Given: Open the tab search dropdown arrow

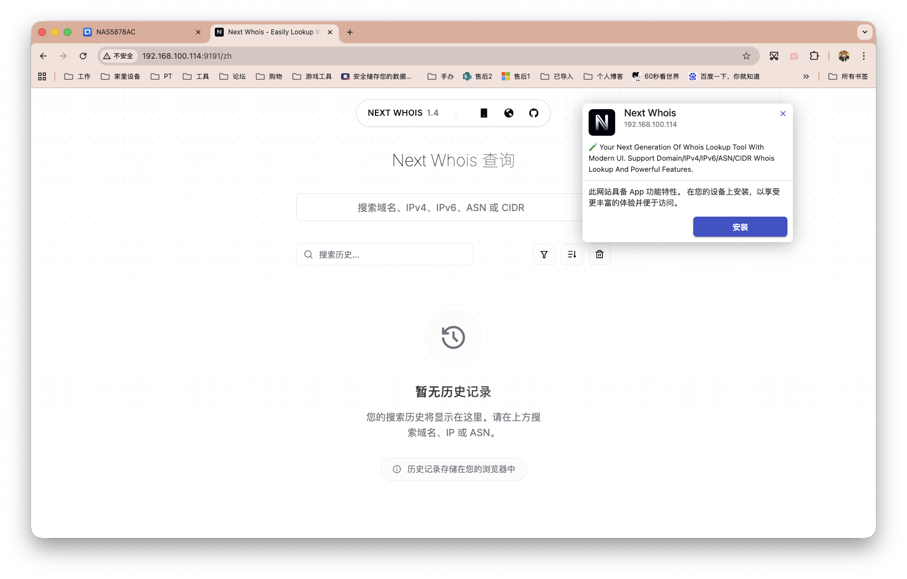Looking at the screenshot, I should tap(864, 32).
